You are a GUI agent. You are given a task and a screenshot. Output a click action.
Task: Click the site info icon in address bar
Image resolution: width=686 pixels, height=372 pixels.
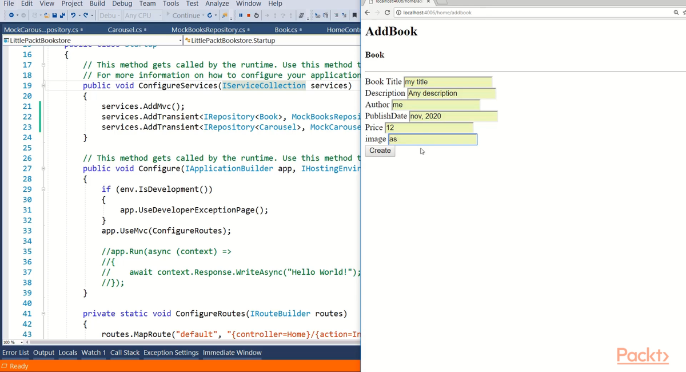(398, 13)
